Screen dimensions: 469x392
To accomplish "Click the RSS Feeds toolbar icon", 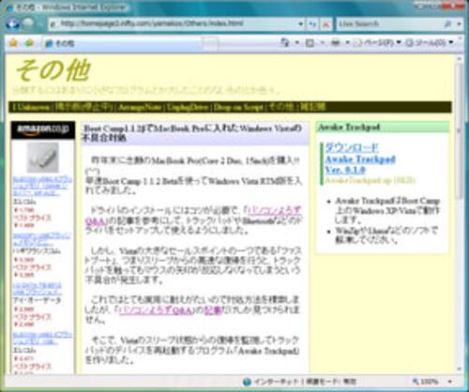I will click(310, 43).
